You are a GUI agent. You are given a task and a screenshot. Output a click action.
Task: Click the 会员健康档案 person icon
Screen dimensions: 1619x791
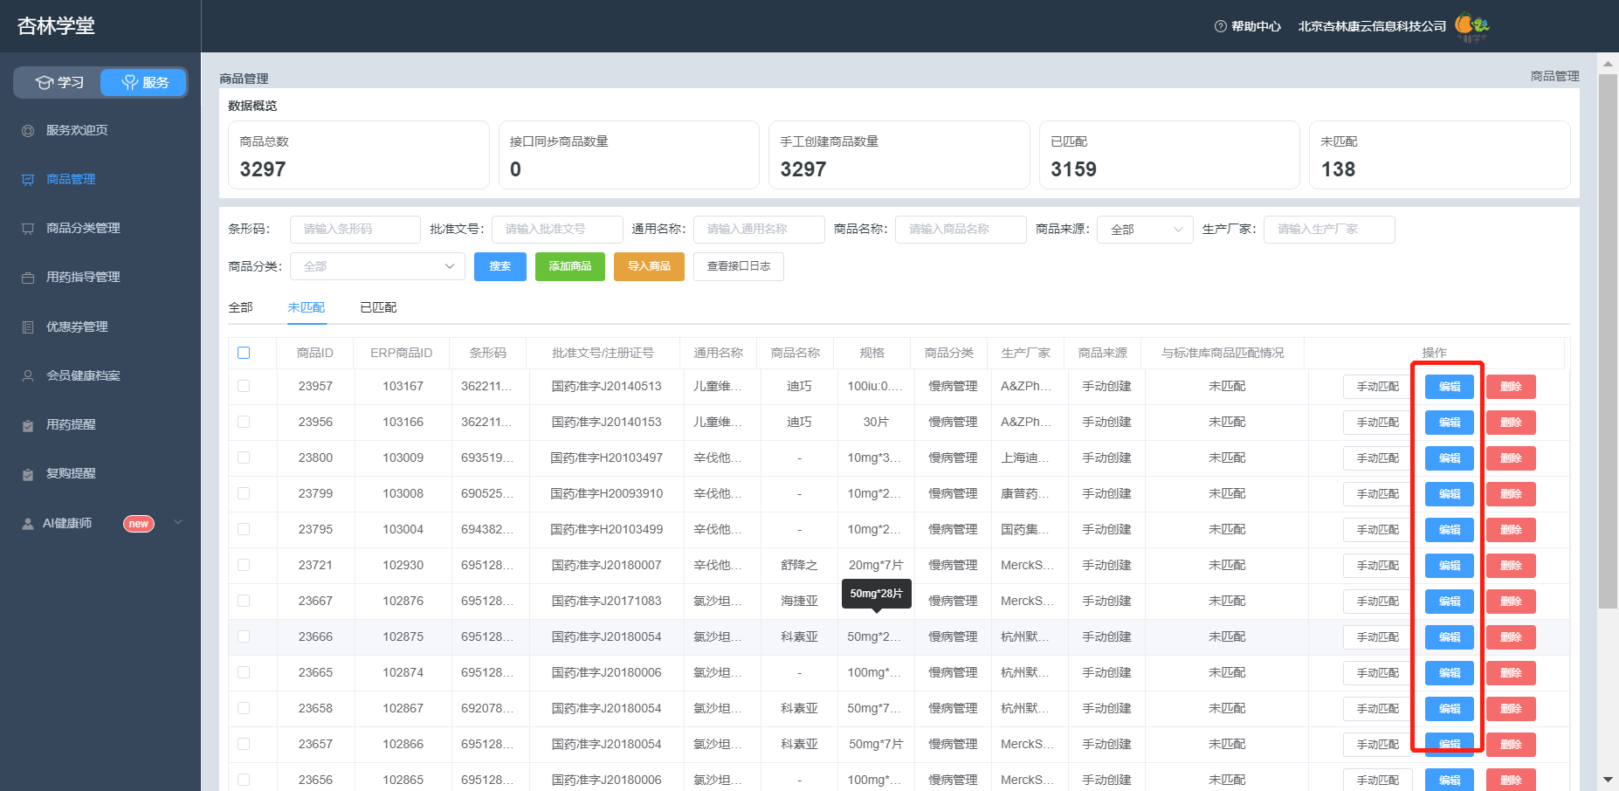pos(28,376)
